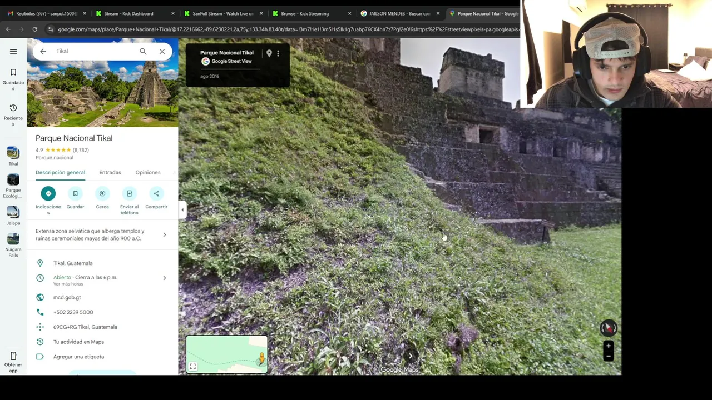Screen dimensions: 712x400
Task: Click the Enviar al teléfono icon
Action: [129, 193]
